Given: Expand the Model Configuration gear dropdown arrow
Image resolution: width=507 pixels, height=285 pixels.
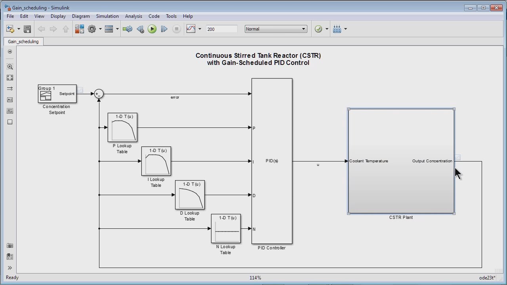Looking at the screenshot, I should pyautogui.click(x=100, y=29).
